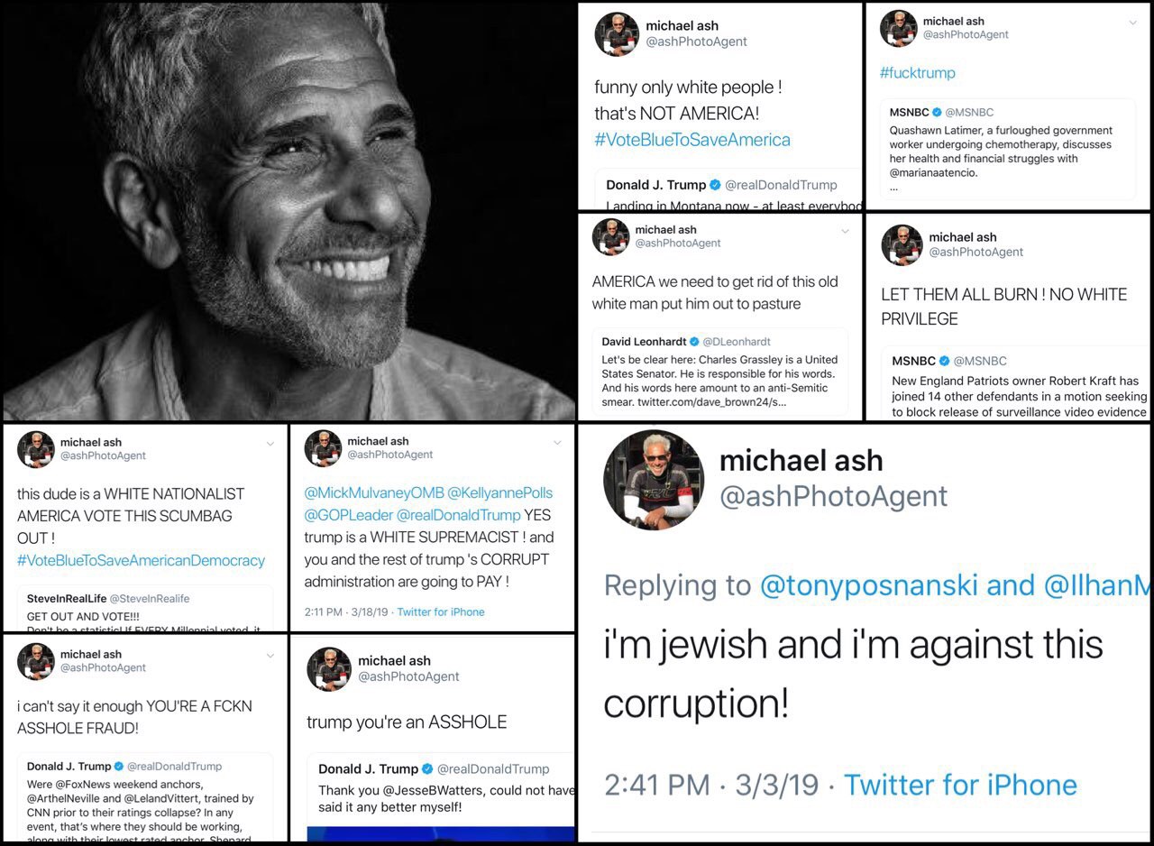Open the chevron menu on the #fucktrump tweet
This screenshot has width=1154, height=846.
pos(1133,23)
